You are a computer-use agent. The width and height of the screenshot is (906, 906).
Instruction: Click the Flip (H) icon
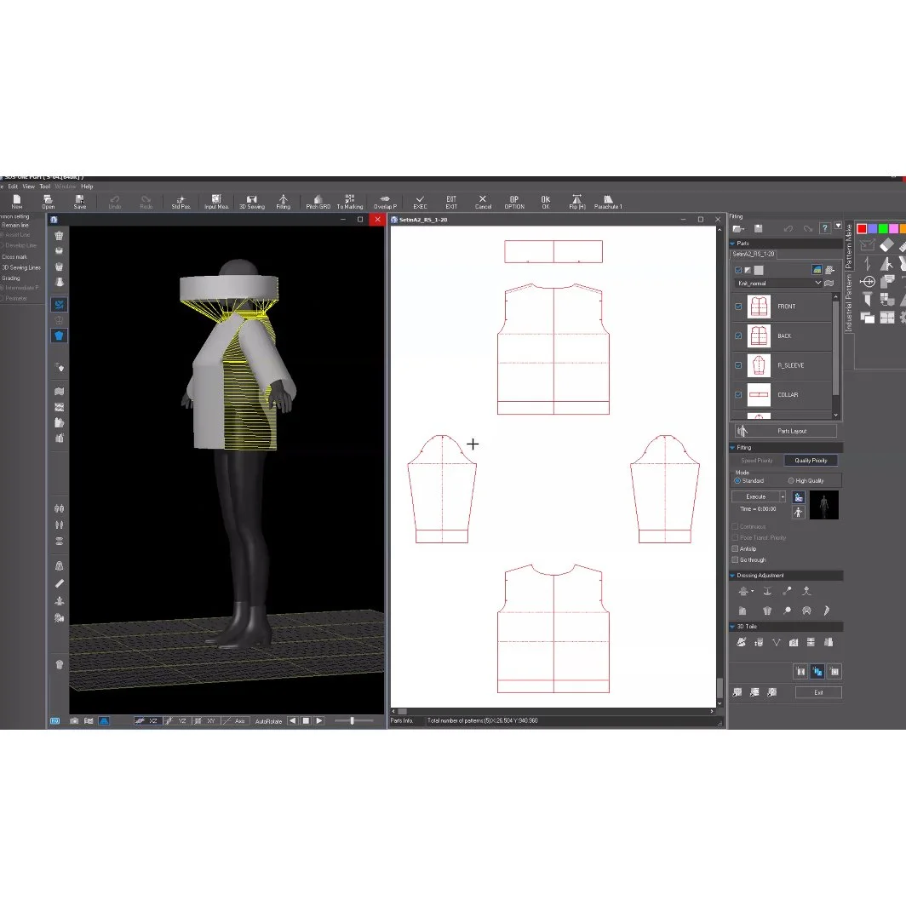[577, 202]
